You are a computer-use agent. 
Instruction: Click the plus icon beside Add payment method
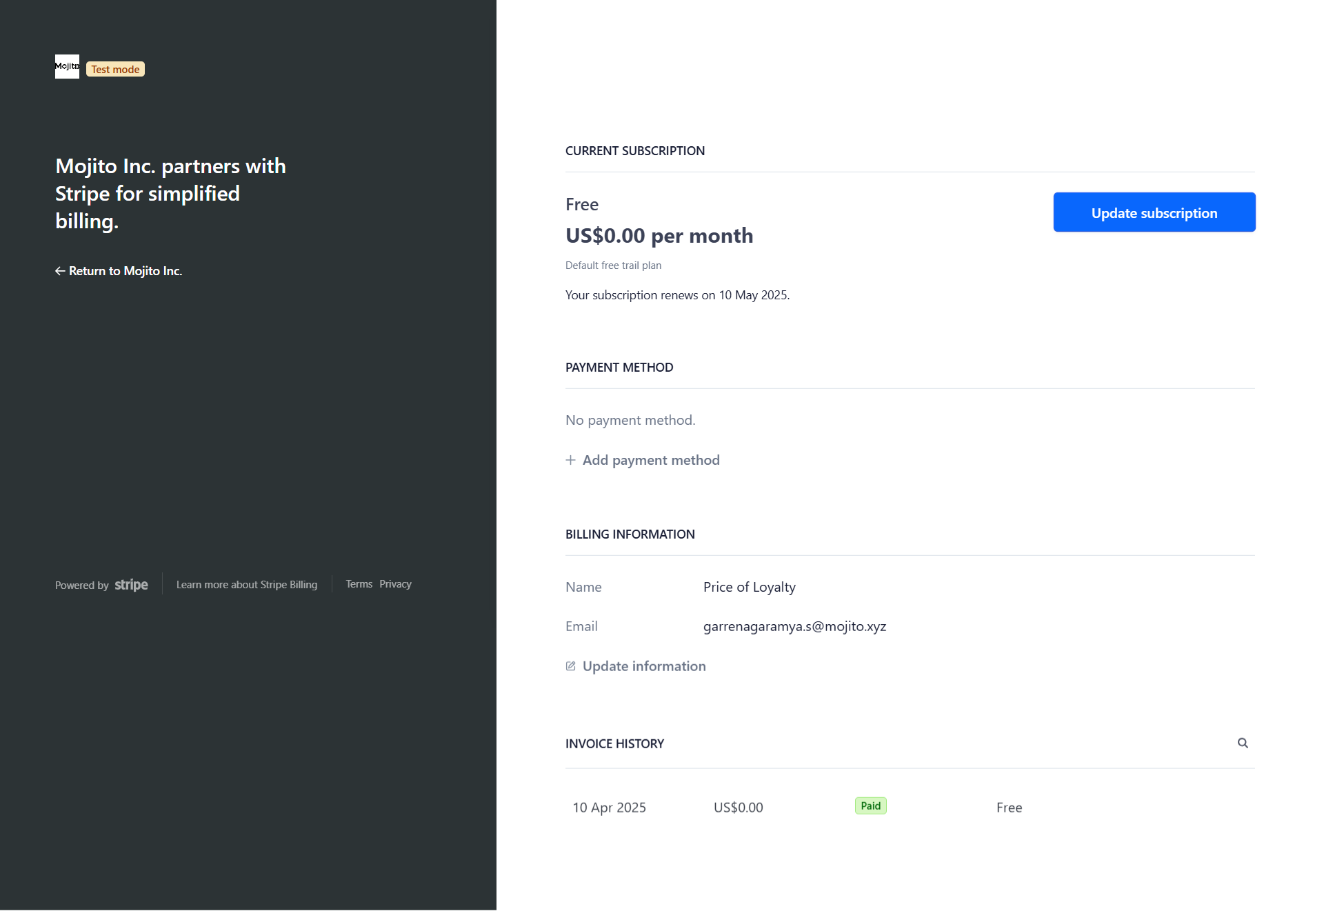[x=570, y=460]
